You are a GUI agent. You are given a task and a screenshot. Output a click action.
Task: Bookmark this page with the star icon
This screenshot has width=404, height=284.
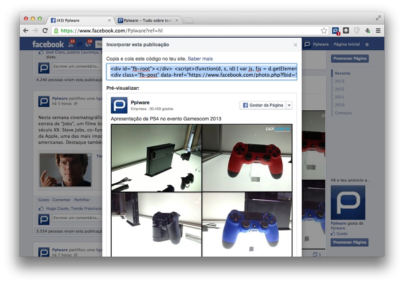324,31
